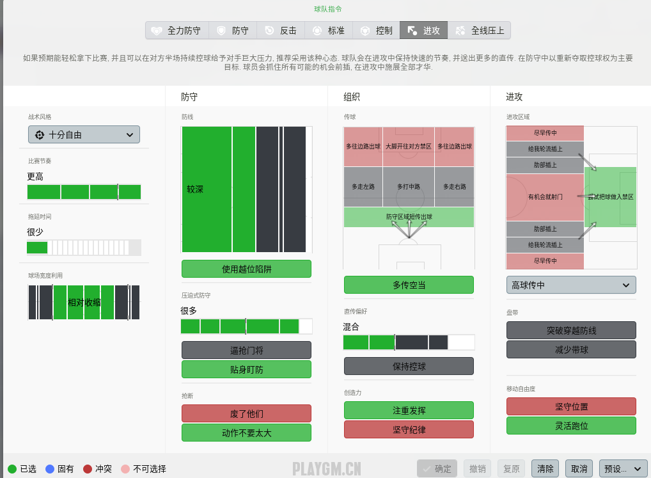Toggle 坚守纪律 instruction

click(409, 429)
